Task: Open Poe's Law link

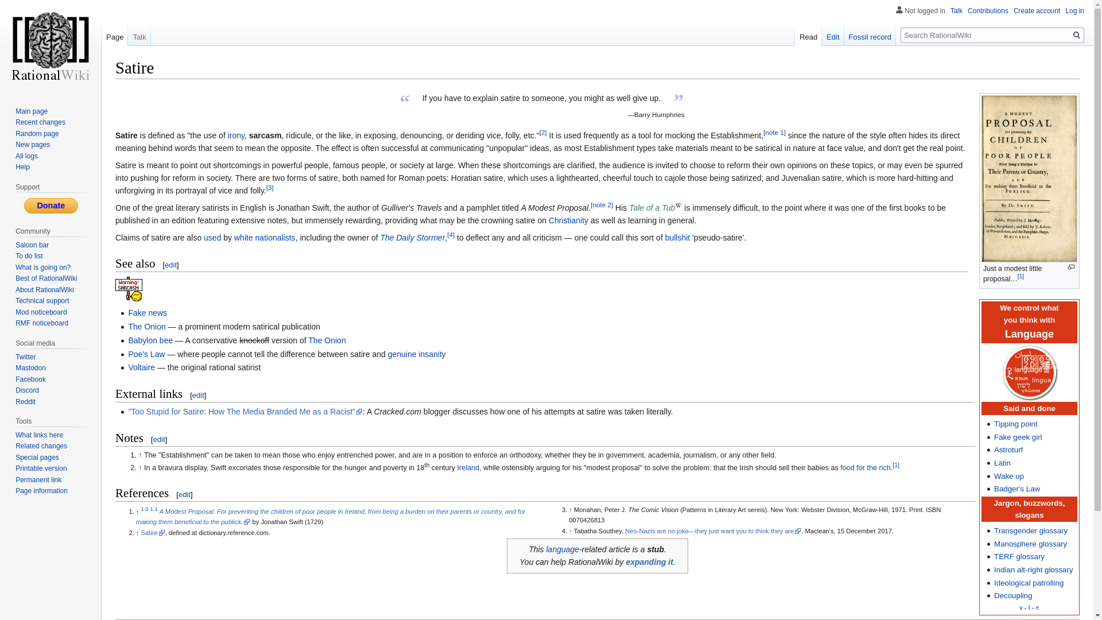Action: [146, 354]
